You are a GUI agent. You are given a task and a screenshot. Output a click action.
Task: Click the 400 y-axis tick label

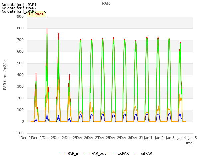coord(20,75)
